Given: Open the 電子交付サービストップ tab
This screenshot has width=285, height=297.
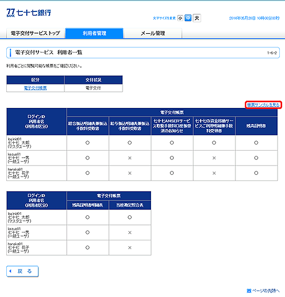Looking at the screenshot, I should click(x=35, y=33).
